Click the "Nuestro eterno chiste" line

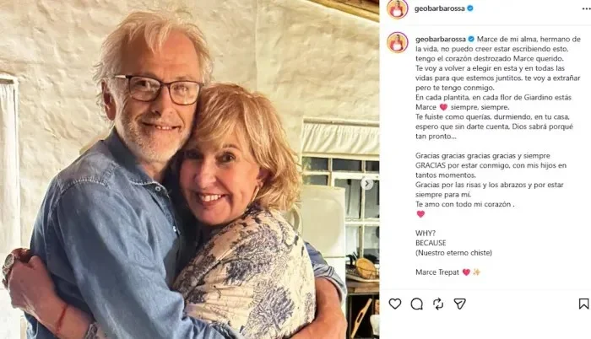click(x=454, y=253)
